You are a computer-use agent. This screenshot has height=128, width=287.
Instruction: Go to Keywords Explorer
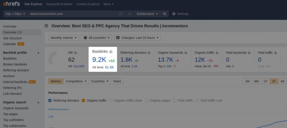tap(59, 4)
